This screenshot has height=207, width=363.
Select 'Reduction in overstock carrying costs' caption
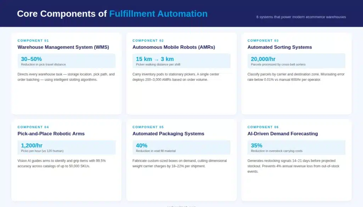click(277, 151)
